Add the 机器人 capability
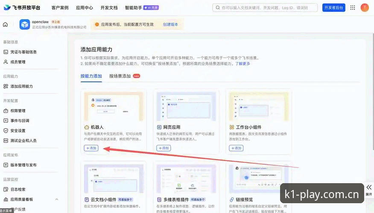374x213 pixels. point(91,148)
